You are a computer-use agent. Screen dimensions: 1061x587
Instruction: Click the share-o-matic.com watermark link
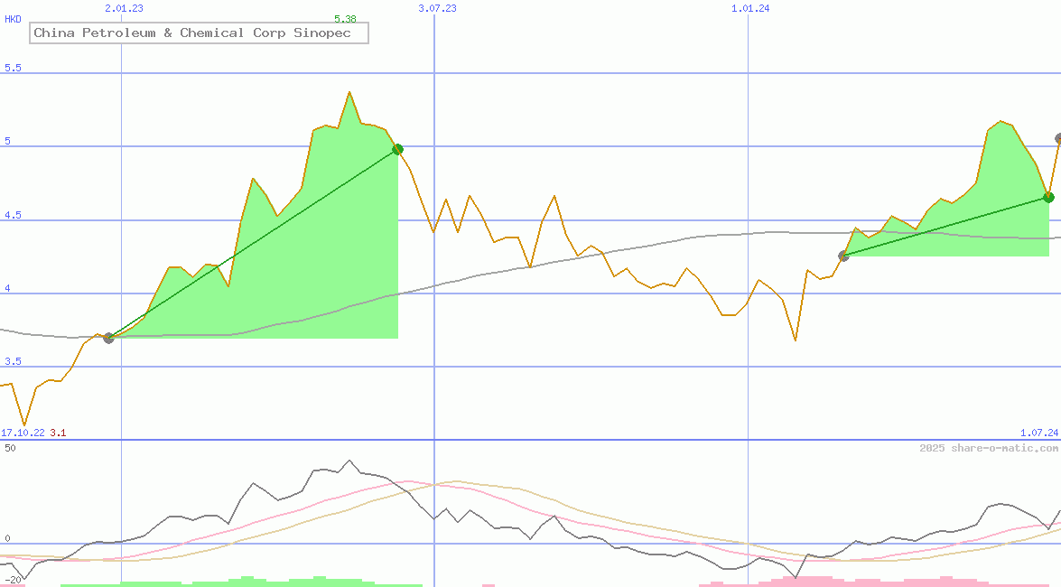click(x=989, y=449)
